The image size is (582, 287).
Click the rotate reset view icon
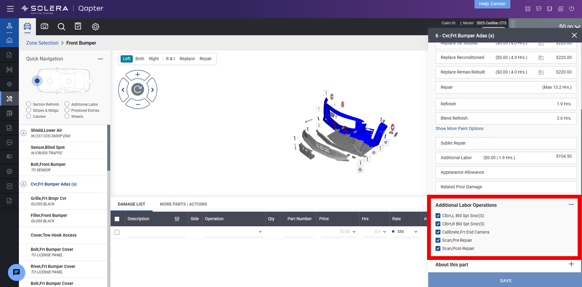[138, 90]
